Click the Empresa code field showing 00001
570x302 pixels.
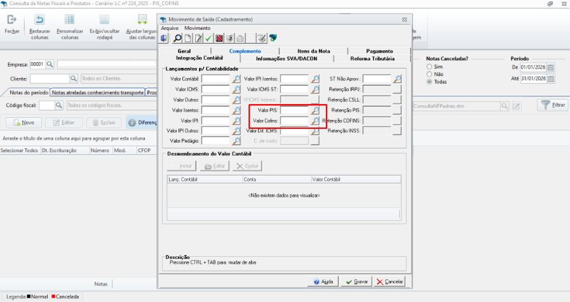37,64
